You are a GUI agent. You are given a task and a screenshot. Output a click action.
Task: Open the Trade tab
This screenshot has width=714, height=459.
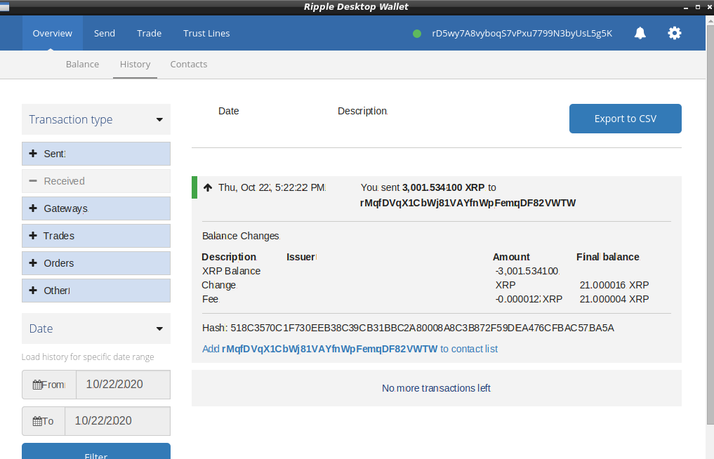coord(150,33)
